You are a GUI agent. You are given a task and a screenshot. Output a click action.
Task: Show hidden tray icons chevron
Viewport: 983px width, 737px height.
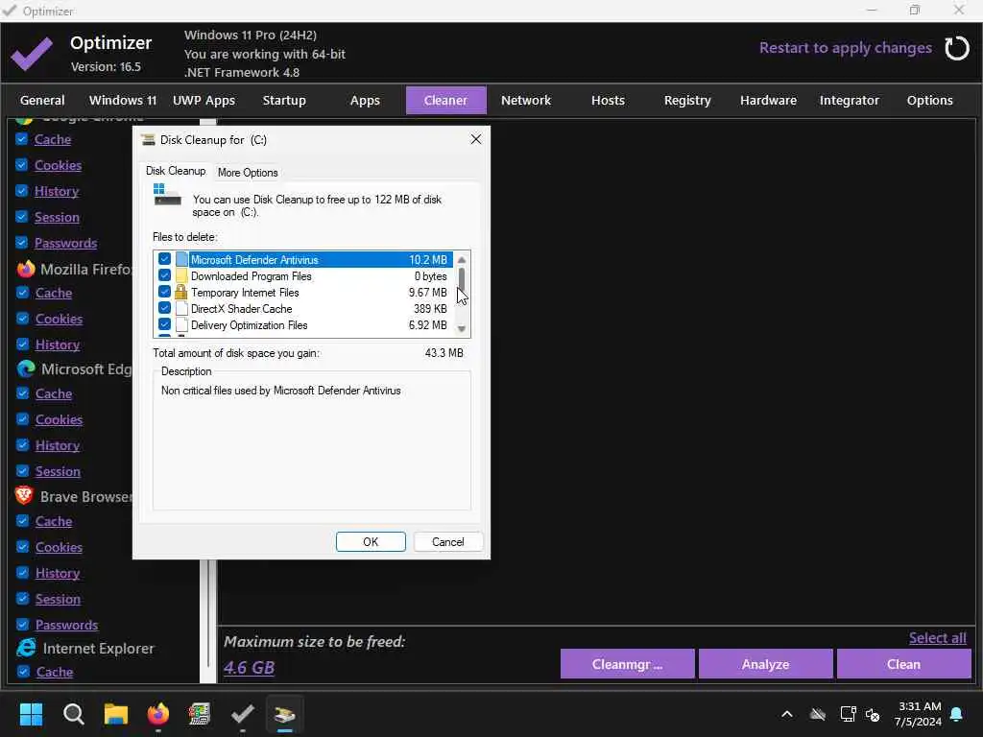point(787,714)
